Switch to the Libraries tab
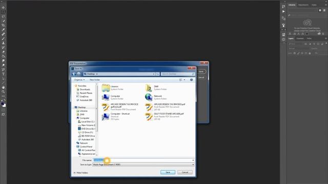The width and height of the screenshot is (328, 184). (x=292, y=5)
